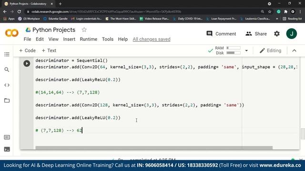The image size is (305, 171).
Task: Open the Login credentials bookmark
Action: click(x=86, y=19)
